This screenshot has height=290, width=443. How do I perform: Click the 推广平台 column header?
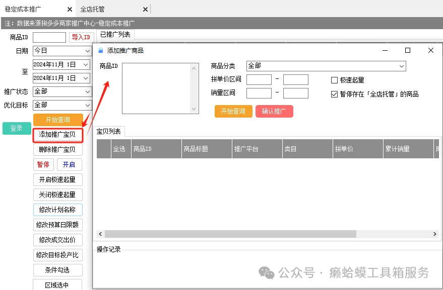257,149
